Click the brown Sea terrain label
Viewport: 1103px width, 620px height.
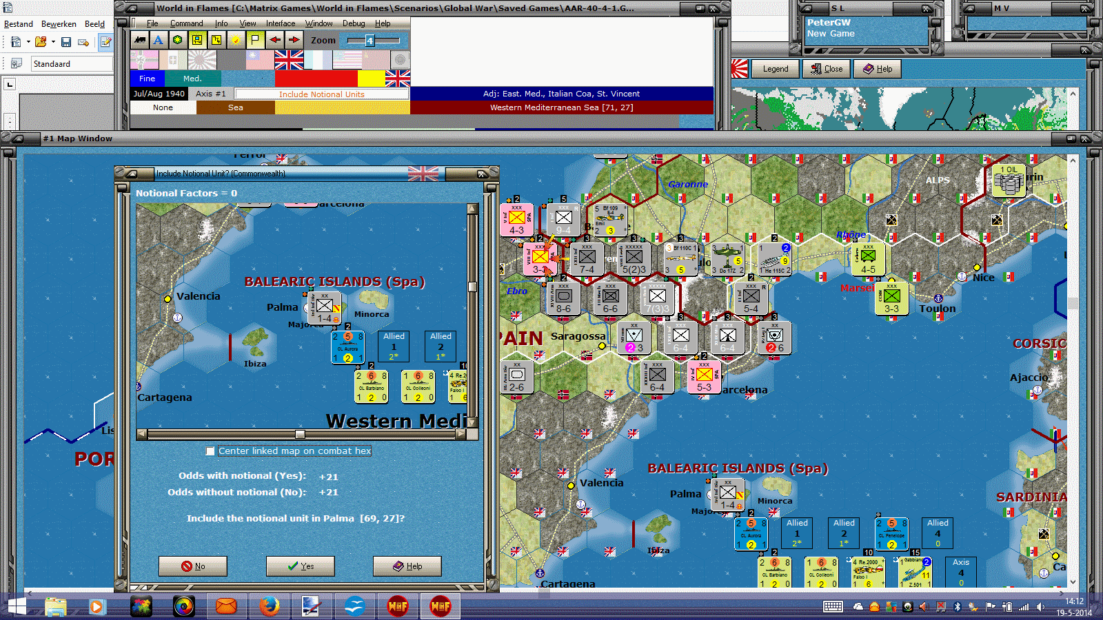click(x=236, y=107)
